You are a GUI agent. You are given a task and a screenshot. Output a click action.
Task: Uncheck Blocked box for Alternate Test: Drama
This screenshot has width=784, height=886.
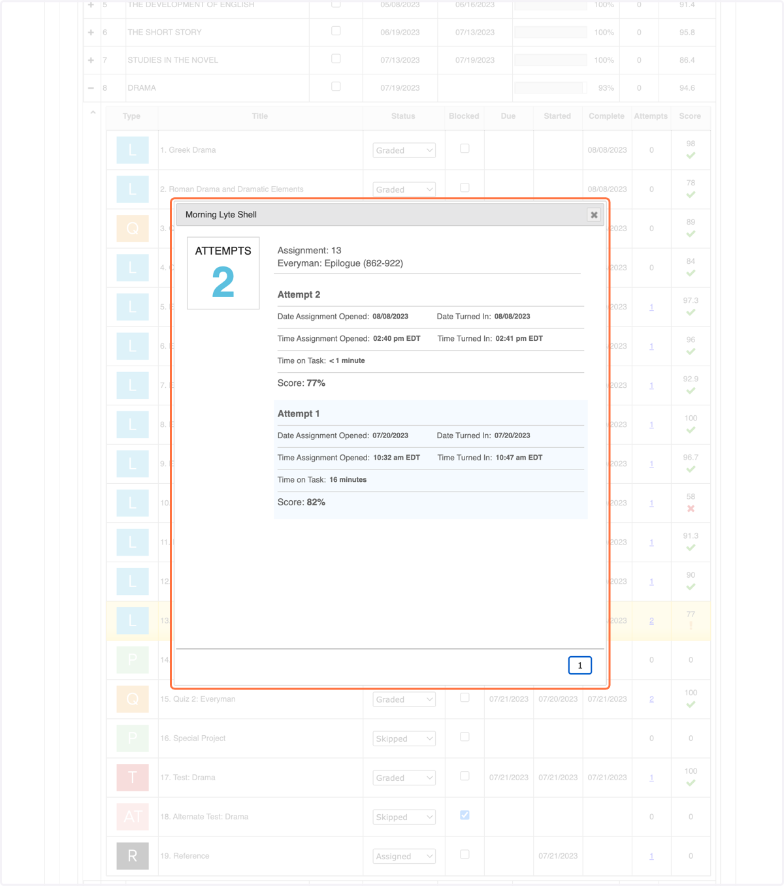pos(465,815)
